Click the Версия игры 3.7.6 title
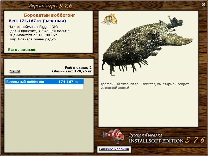208x156 pixels. tap(50, 6)
